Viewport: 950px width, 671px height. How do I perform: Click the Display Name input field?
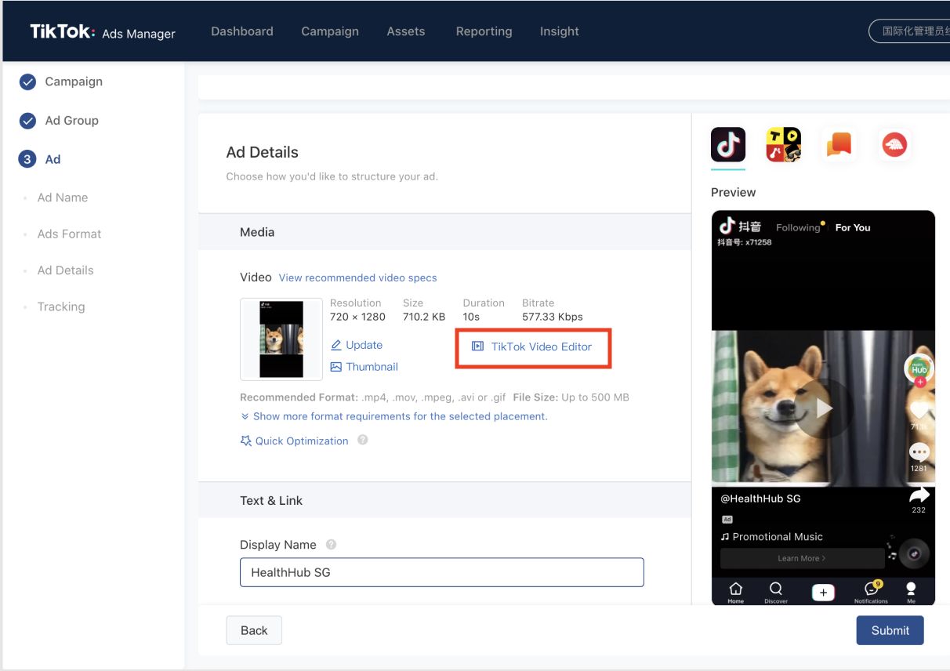(442, 572)
